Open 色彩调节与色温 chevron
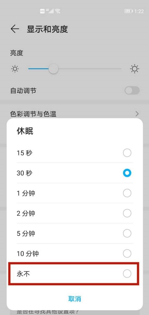This screenshot has height=315, width=149. coord(137,114)
